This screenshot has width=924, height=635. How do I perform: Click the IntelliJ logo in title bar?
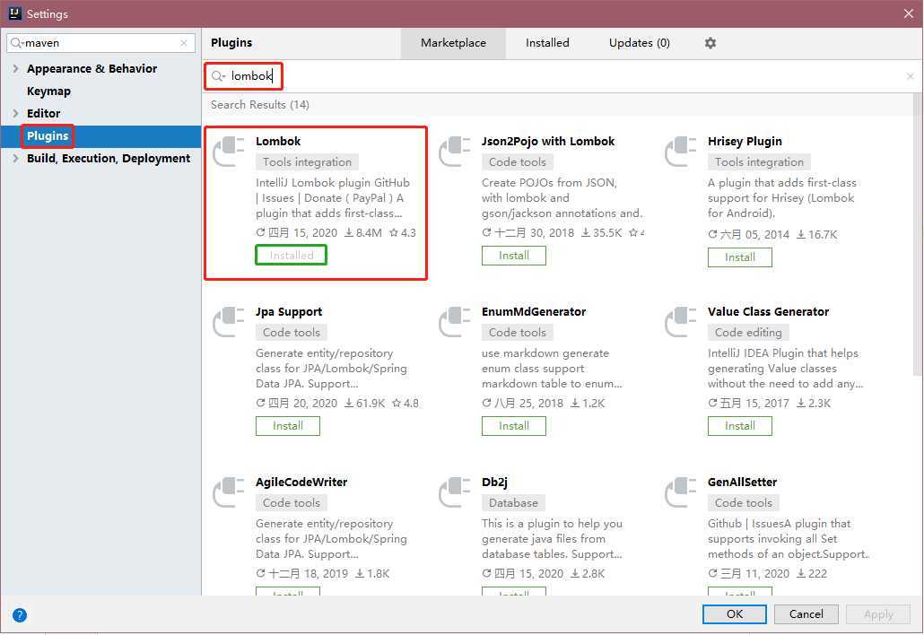(14, 13)
